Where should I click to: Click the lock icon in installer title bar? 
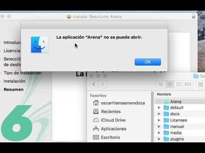pos(193,16)
